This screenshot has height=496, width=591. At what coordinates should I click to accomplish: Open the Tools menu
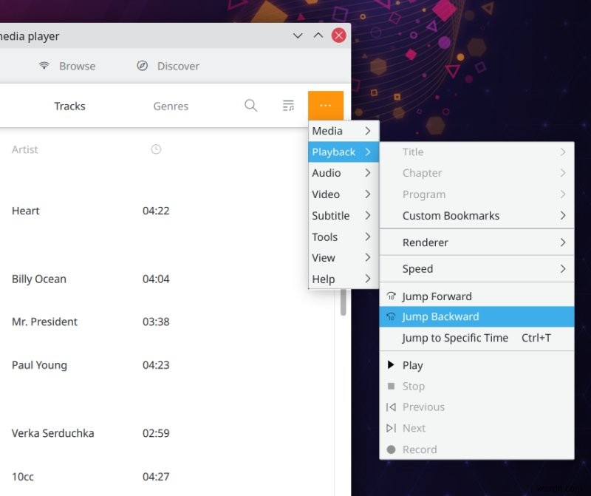point(324,237)
